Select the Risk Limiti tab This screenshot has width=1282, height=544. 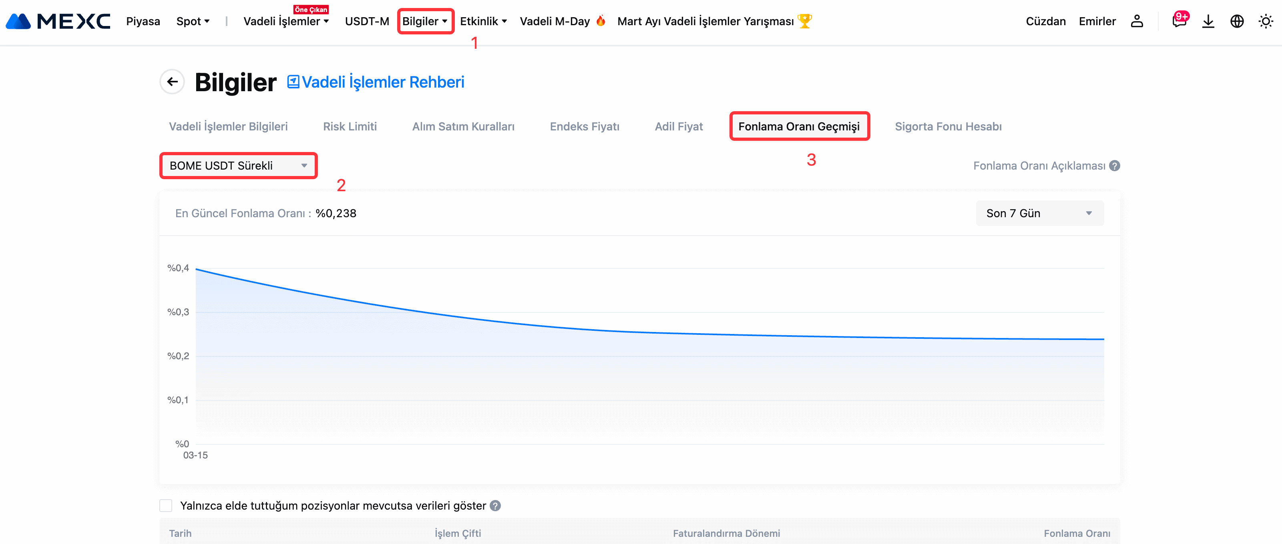coord(350,126)
